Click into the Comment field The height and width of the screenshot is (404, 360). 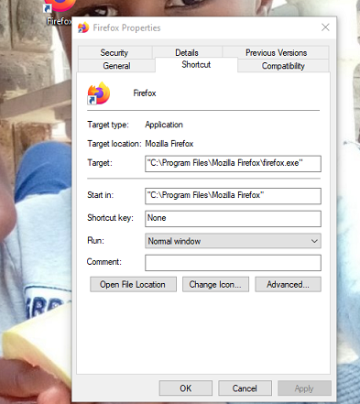pos(233,263)
